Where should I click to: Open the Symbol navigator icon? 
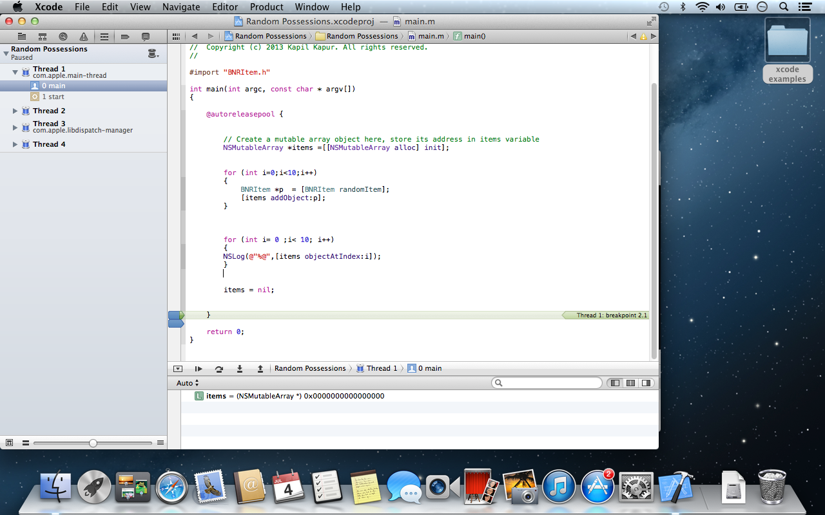click(43, 37)
